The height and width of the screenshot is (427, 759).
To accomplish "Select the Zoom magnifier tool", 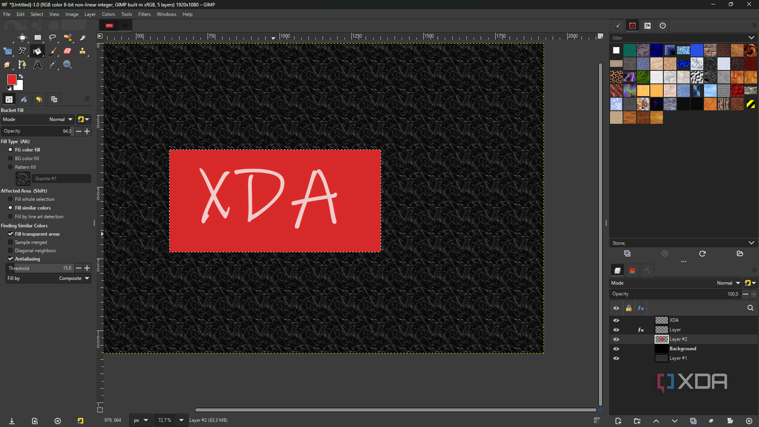I will [x=68, y=65].
